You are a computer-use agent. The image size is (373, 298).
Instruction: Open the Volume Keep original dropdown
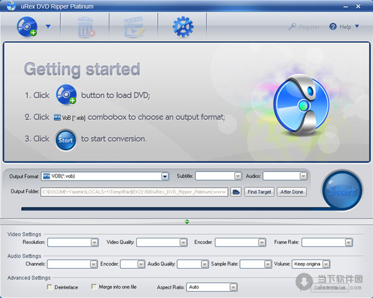pos(311,264)
